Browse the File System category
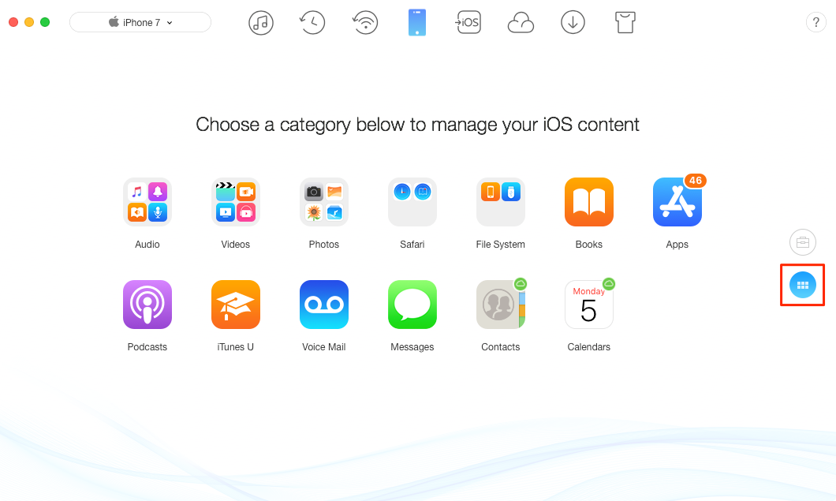Viewport: 836px width, 501px height. coord(501,202)
